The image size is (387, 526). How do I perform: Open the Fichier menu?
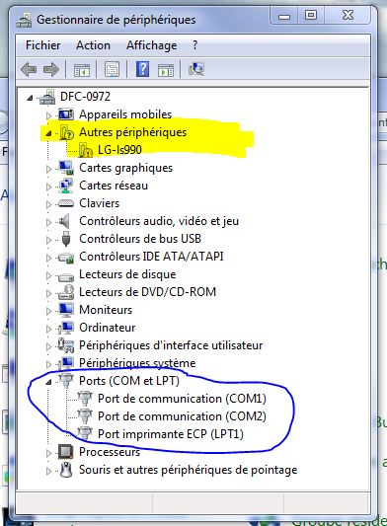43,45
